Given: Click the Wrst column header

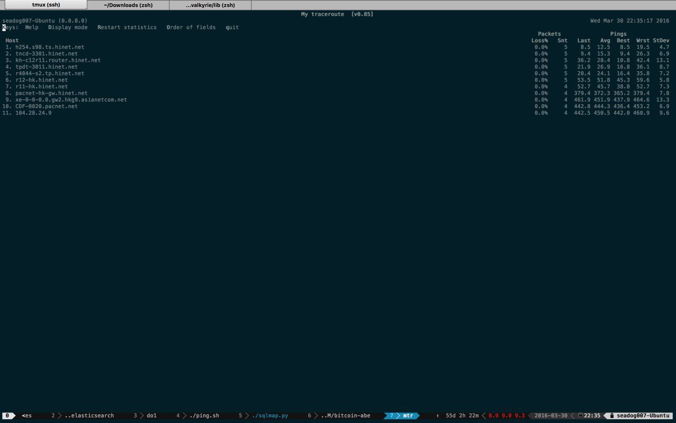Looking at the screenshot, I should (x=643, y=40).
